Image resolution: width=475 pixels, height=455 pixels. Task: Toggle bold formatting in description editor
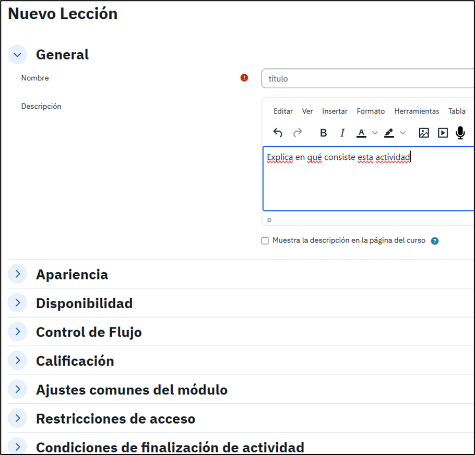point(323,133)
